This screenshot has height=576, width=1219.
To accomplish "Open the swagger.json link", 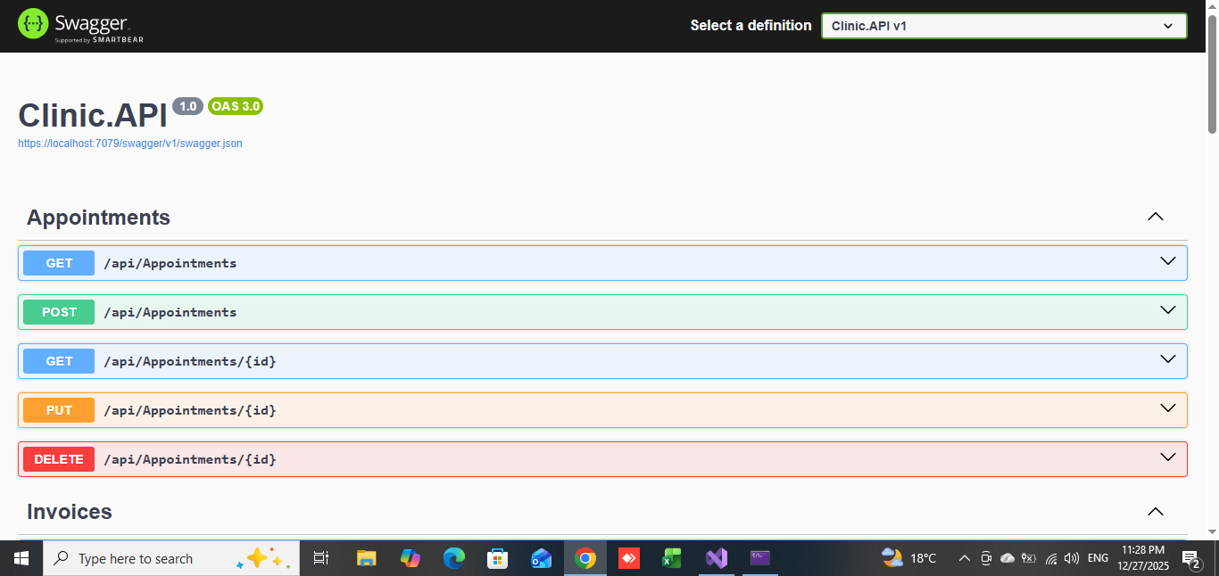I will tap(130, 143).
